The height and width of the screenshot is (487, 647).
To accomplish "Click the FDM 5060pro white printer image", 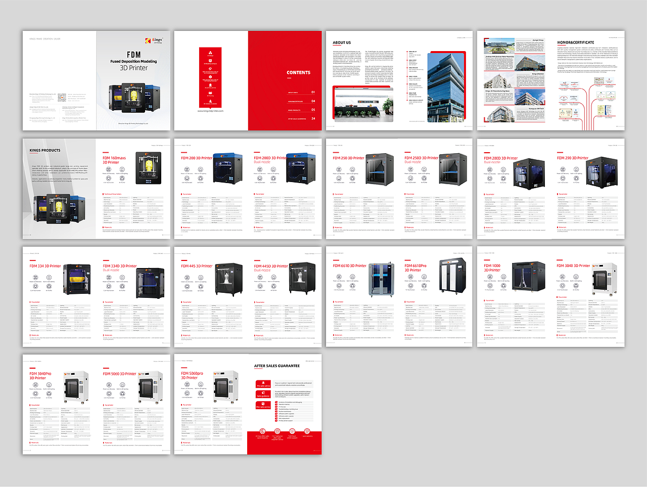I will [225, 386].
